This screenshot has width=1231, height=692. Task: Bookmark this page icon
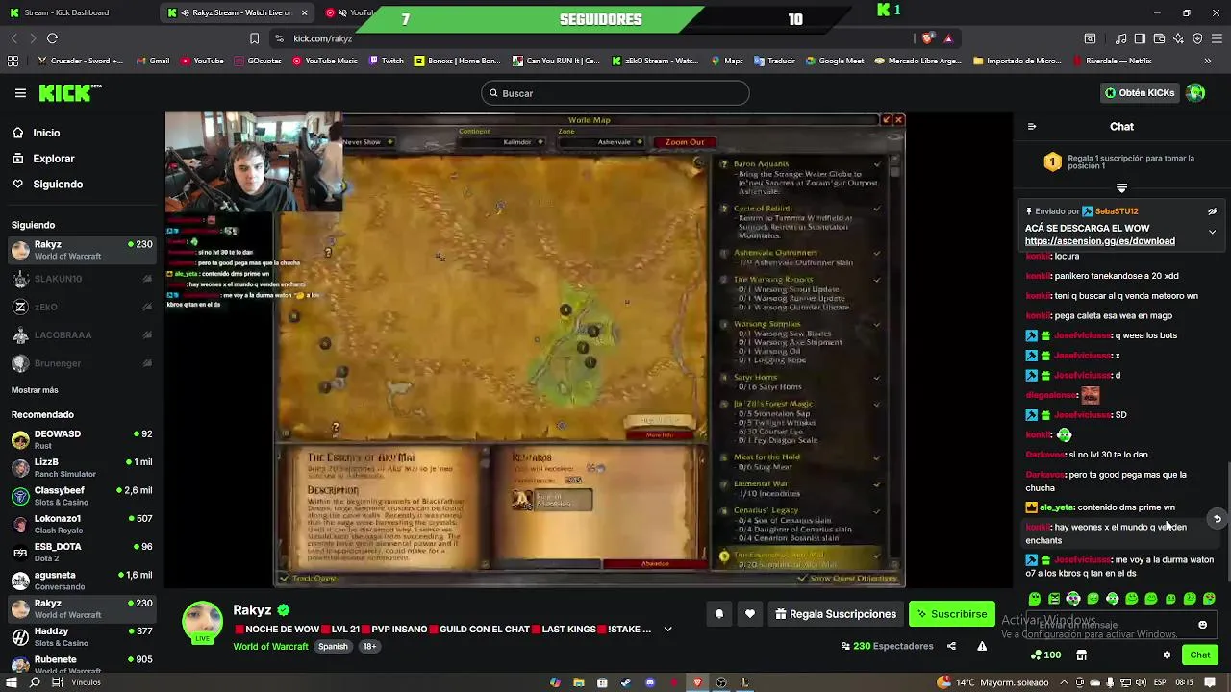254,38
